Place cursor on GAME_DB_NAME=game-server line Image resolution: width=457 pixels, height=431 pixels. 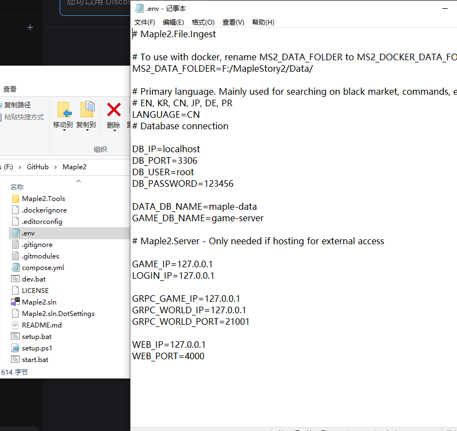click(198, 218)
